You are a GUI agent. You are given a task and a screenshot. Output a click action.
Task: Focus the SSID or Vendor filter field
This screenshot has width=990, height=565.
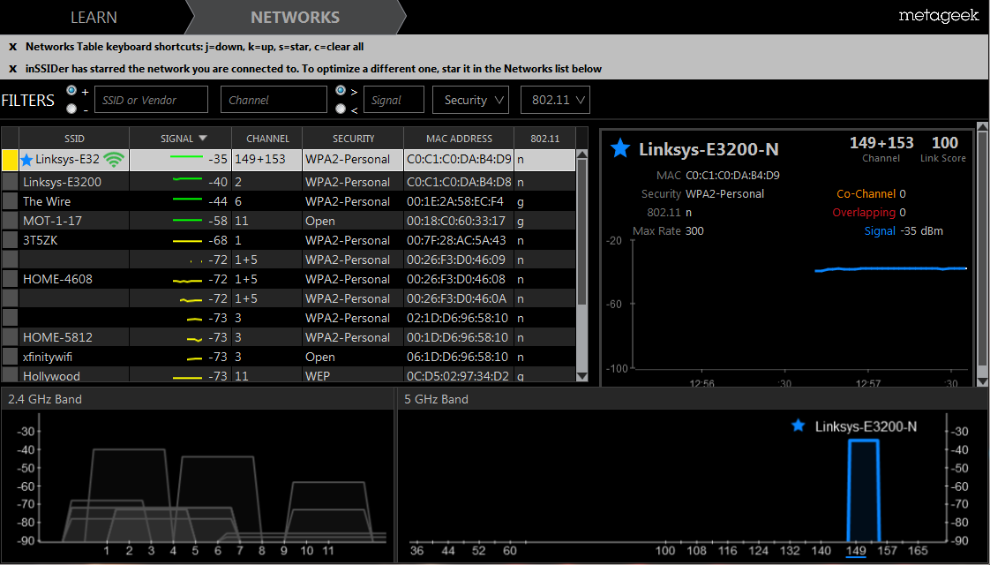[151, 100]
